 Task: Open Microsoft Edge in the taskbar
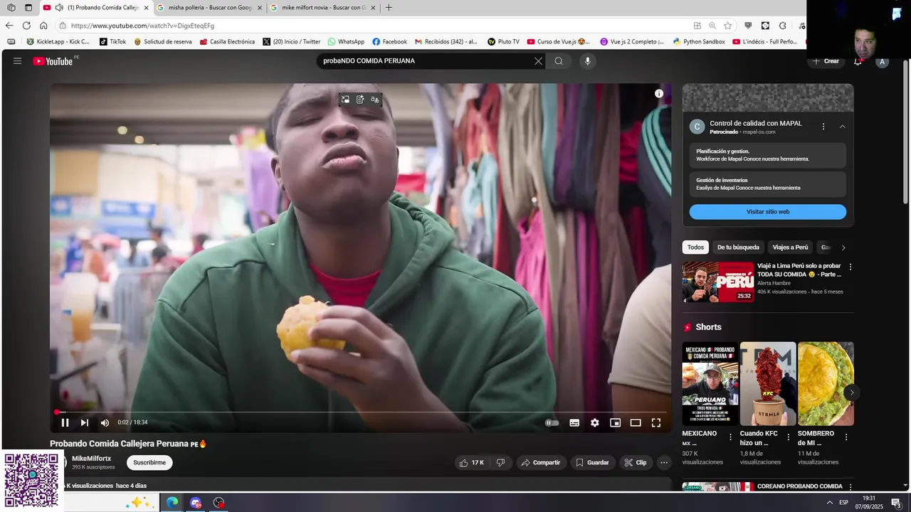tap(172, 503)
